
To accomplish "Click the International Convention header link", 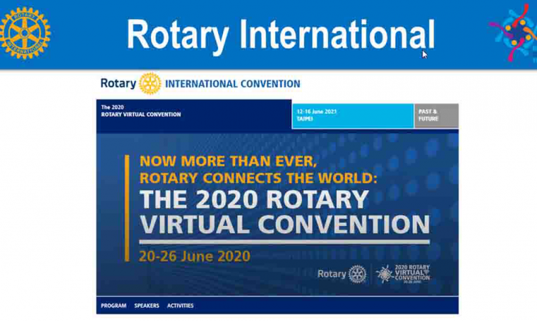I will click(x=232, y=84).
